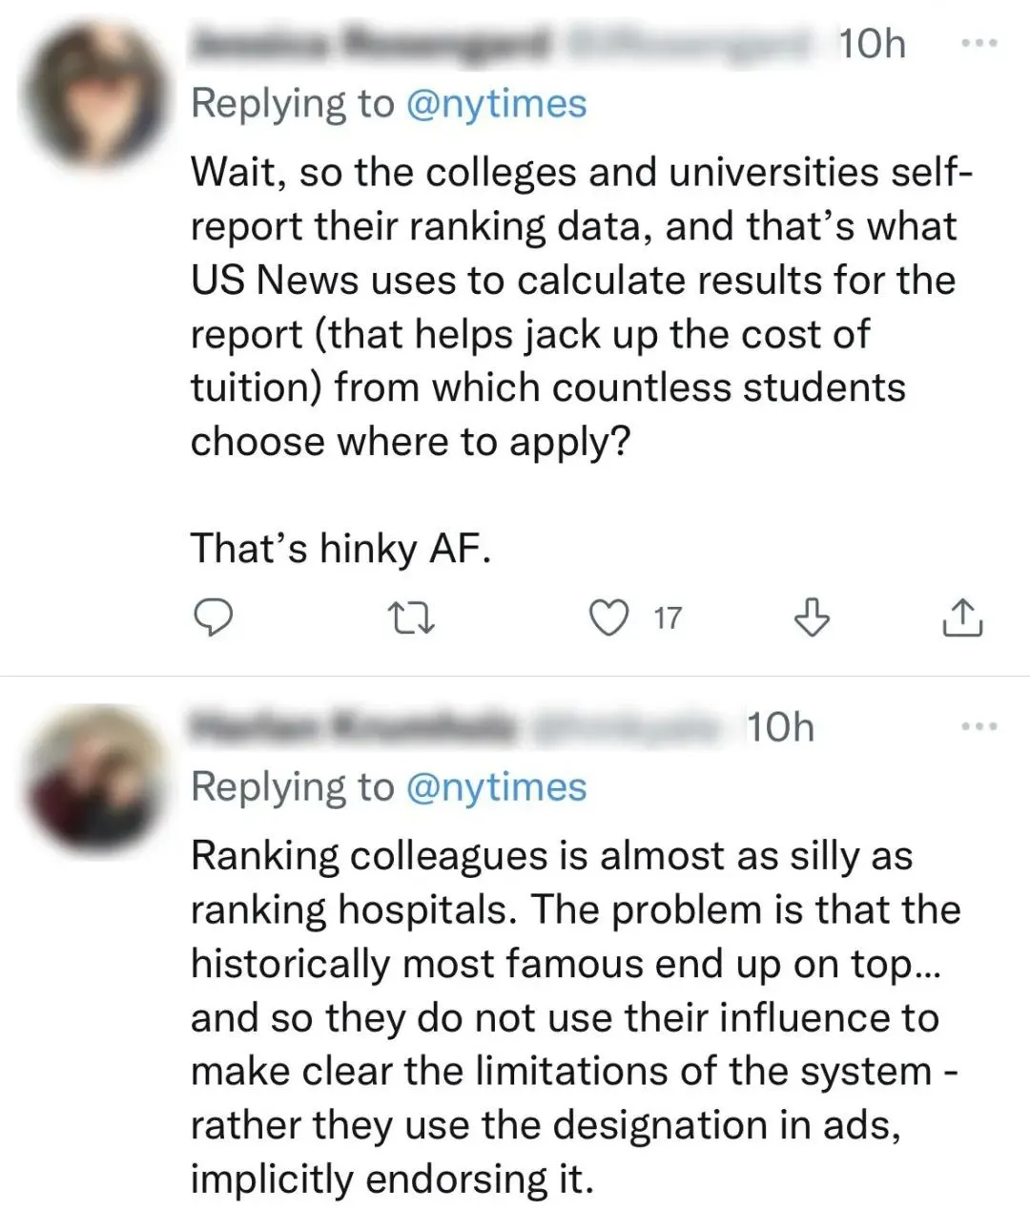Click the @nytimes link in the second tweet

(496, 787)
